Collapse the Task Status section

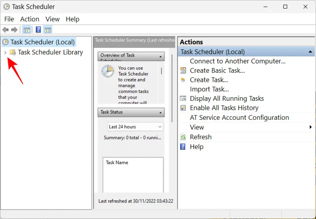coord(161,112)
